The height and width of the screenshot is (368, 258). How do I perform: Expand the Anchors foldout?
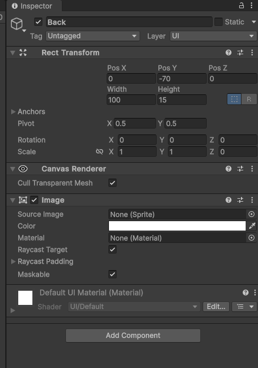tap(13, 111)
